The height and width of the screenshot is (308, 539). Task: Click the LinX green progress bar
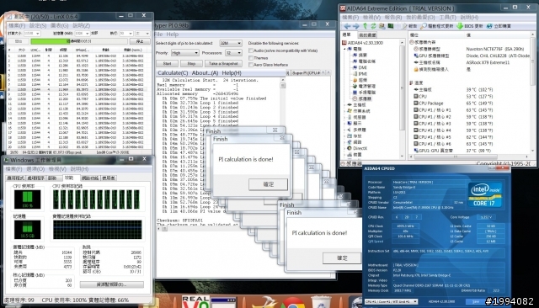(x=78, y=41)
